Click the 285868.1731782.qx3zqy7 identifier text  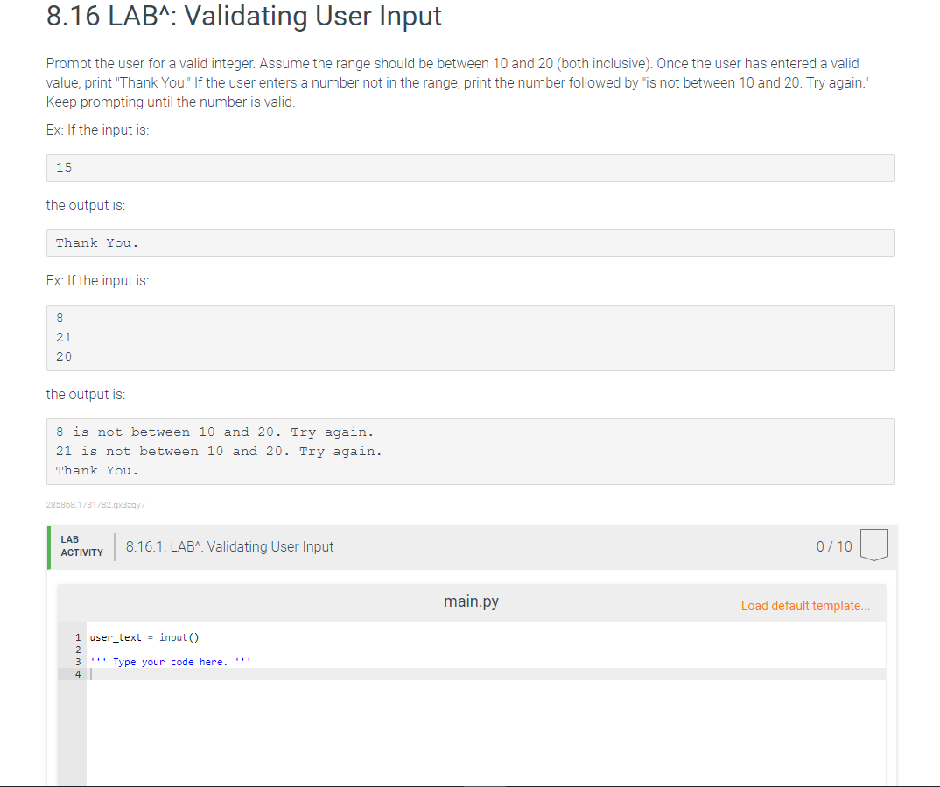tap(95, 504)
